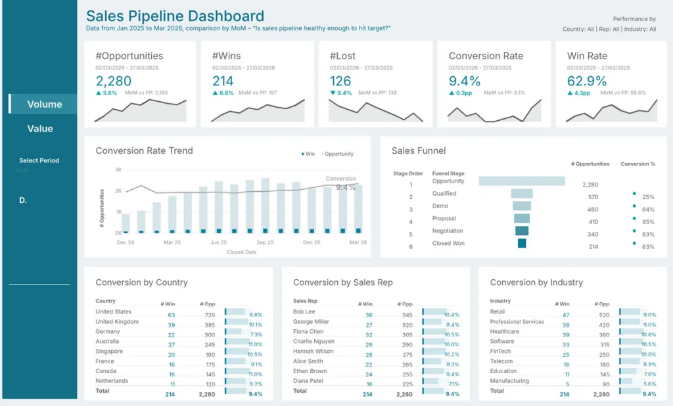Click the 'Industry: All' filter label
Image resolution: width=673 pixels, height=406 pixels.
tap(640, 29)
